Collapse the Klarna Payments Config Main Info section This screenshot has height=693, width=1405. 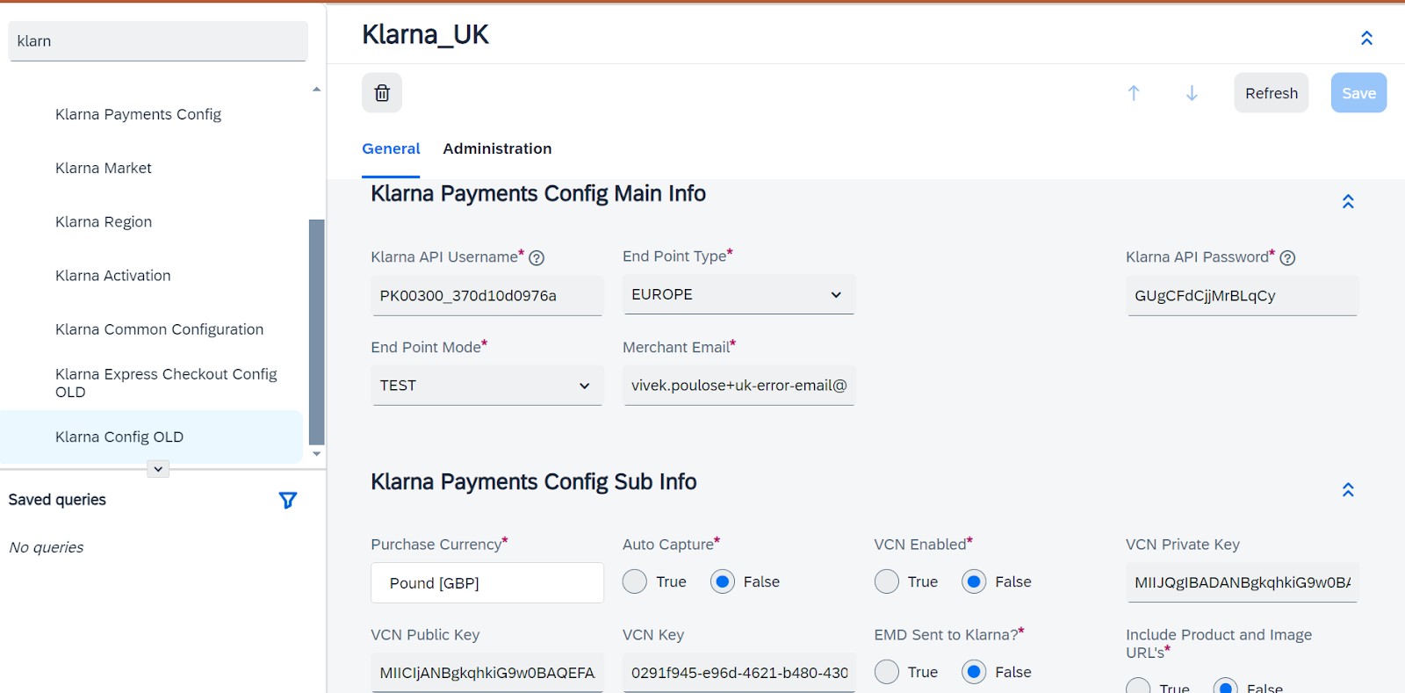1348,202
